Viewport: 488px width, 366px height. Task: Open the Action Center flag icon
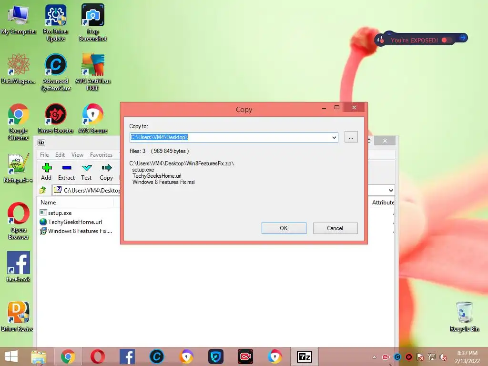(x=420, y=357)
